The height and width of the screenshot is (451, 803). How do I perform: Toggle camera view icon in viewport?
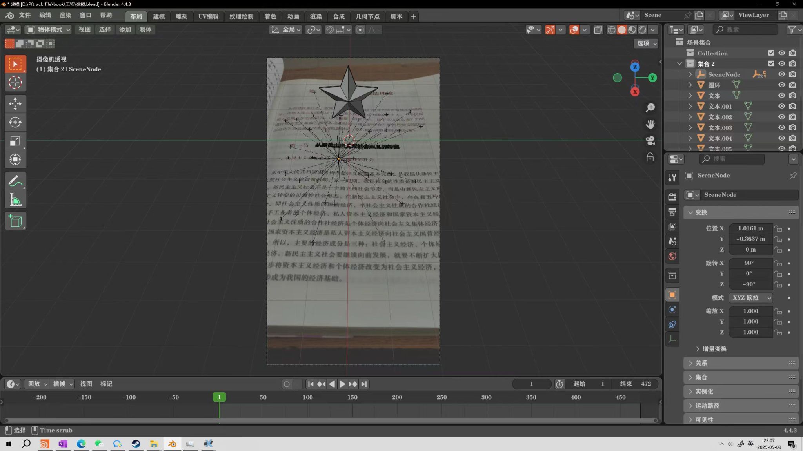click(x=650, y=140)
